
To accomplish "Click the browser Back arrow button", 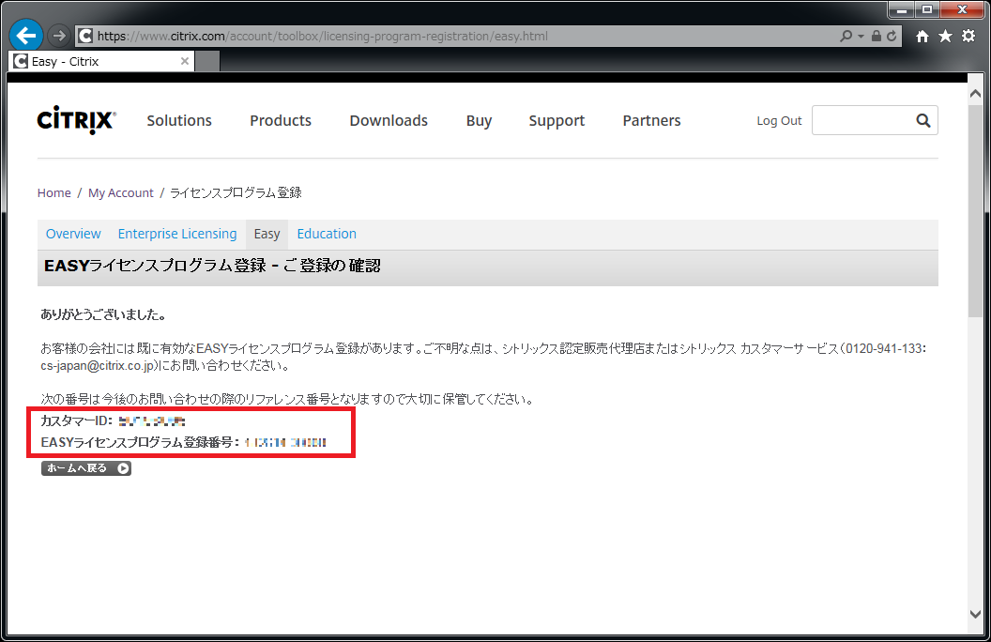I will point(26,36).
